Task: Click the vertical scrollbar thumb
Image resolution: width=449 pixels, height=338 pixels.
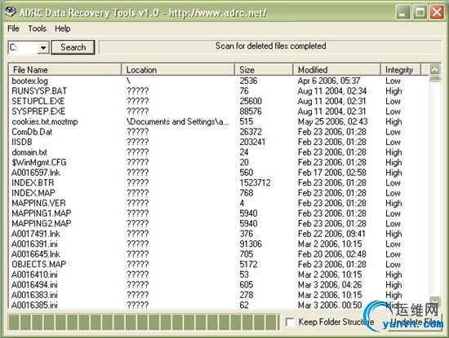Action: pos(434,78)
